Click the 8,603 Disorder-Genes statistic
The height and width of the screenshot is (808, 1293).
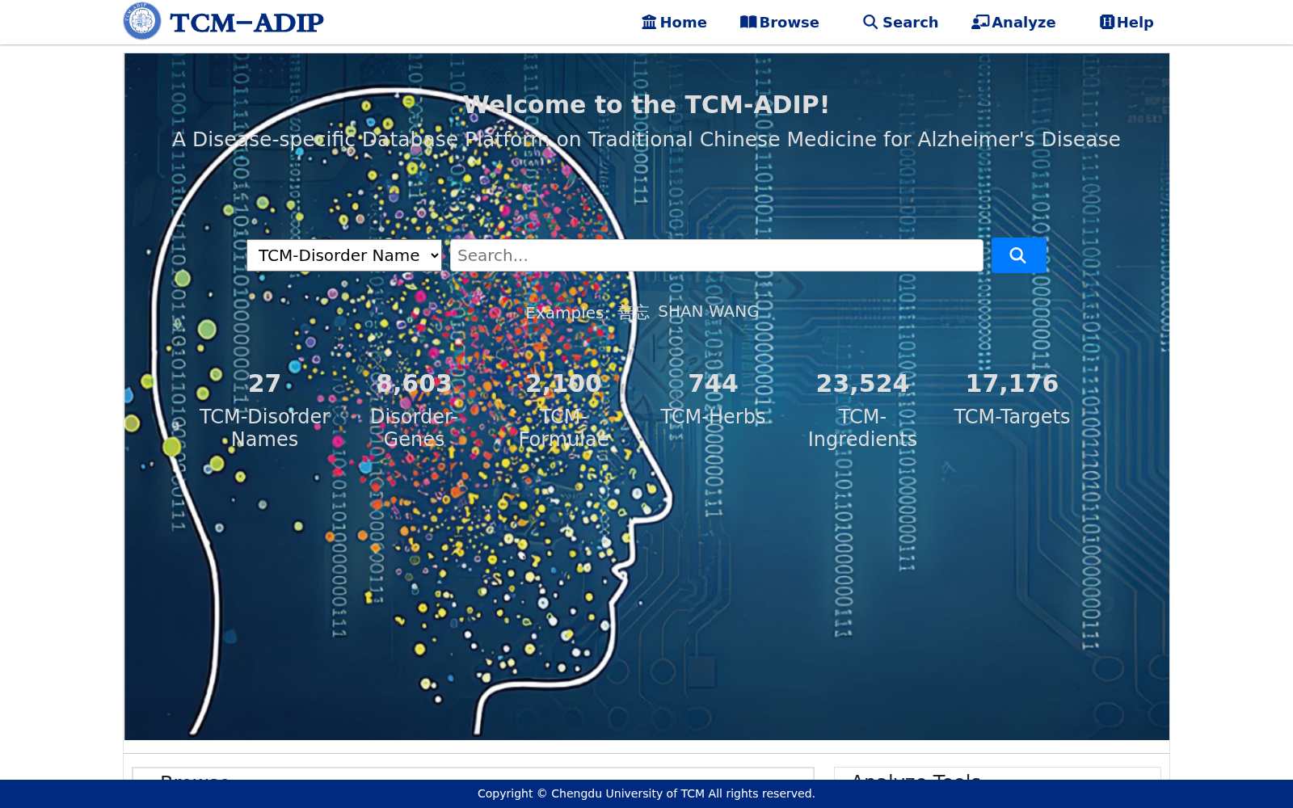point(414,410)
